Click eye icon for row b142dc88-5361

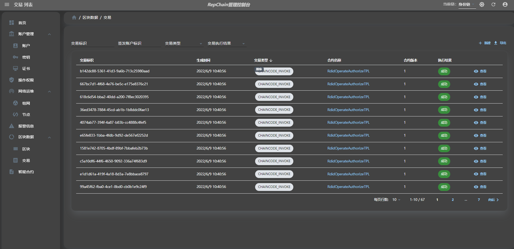[476, 71]
